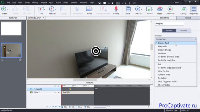Close the untitled2.cptx tab

(x=43, y=18)
